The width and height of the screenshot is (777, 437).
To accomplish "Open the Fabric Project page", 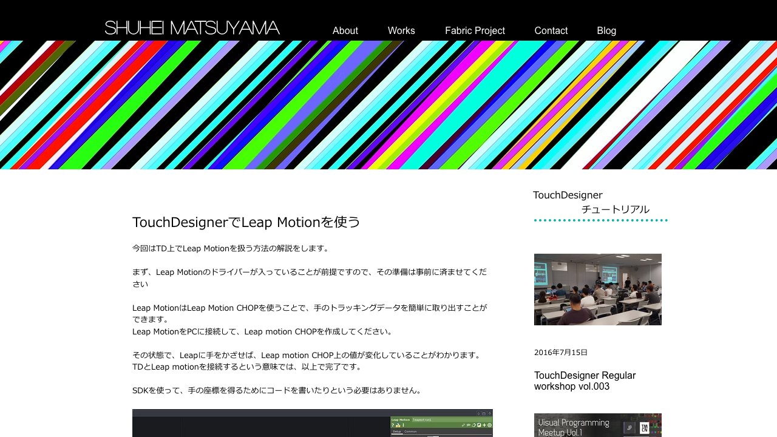I will [x=475, y=30].
